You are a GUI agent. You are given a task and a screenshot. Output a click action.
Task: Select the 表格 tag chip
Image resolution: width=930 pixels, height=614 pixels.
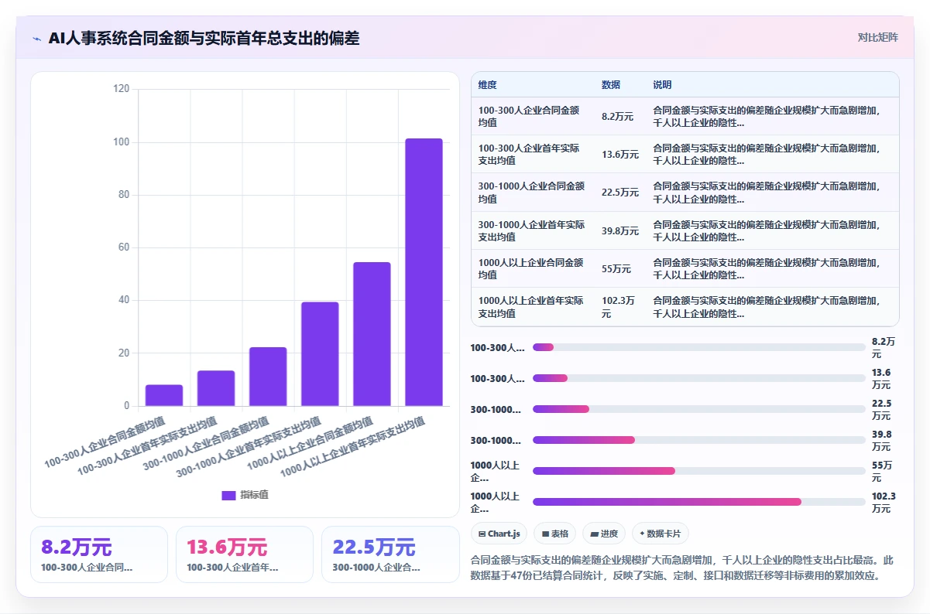[554, 534]
